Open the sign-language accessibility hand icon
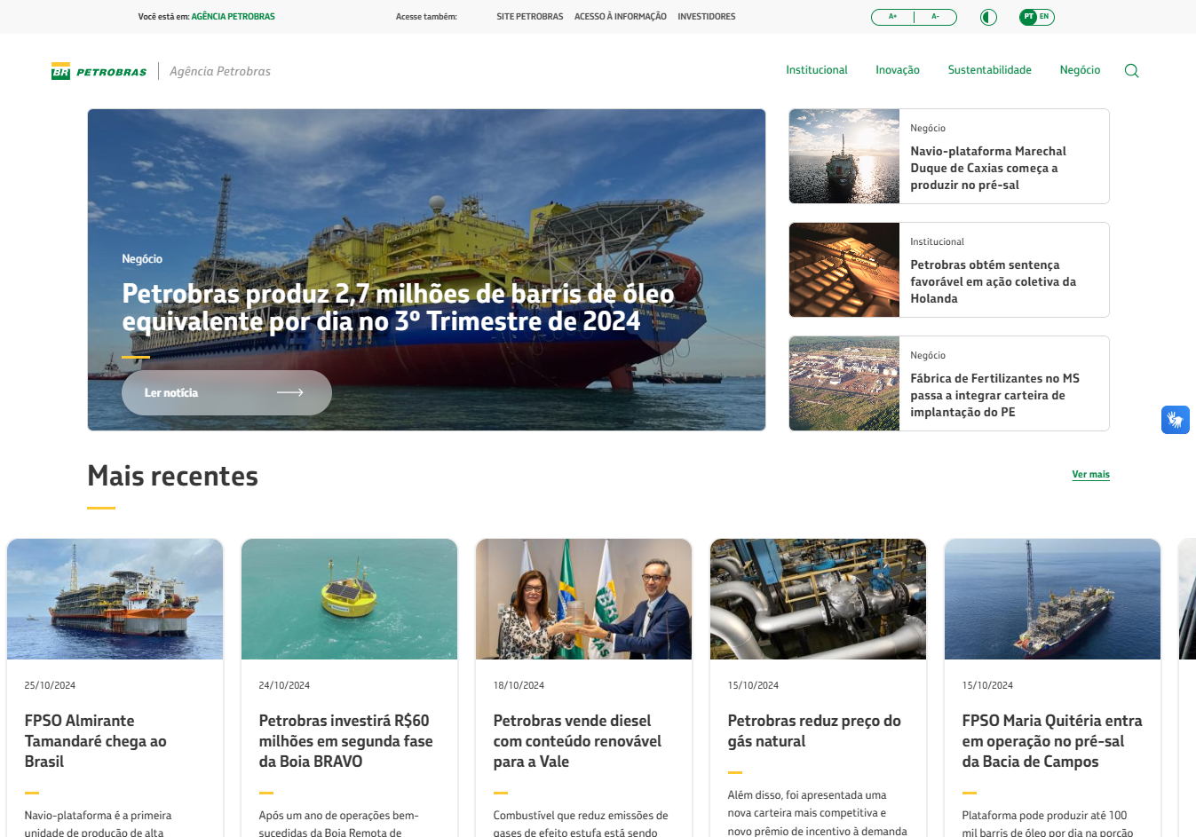 (x=1175, y=420)
